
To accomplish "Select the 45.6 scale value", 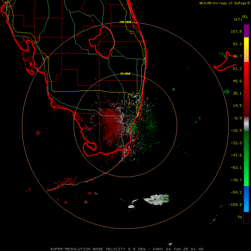I will 237,81.
